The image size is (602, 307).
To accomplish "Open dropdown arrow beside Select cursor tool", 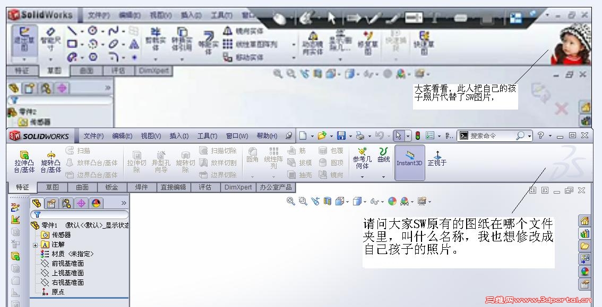I will point(408,136).
